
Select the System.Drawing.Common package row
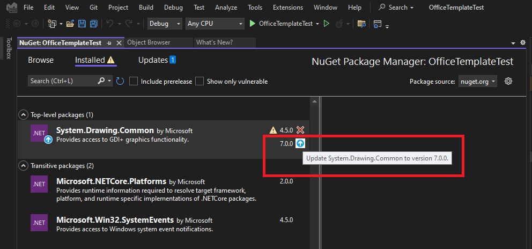163,140
